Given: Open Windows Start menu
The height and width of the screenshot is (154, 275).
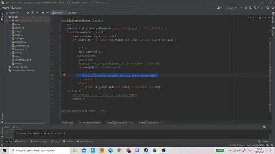Looking at the screenshot, I should (4, 150).
